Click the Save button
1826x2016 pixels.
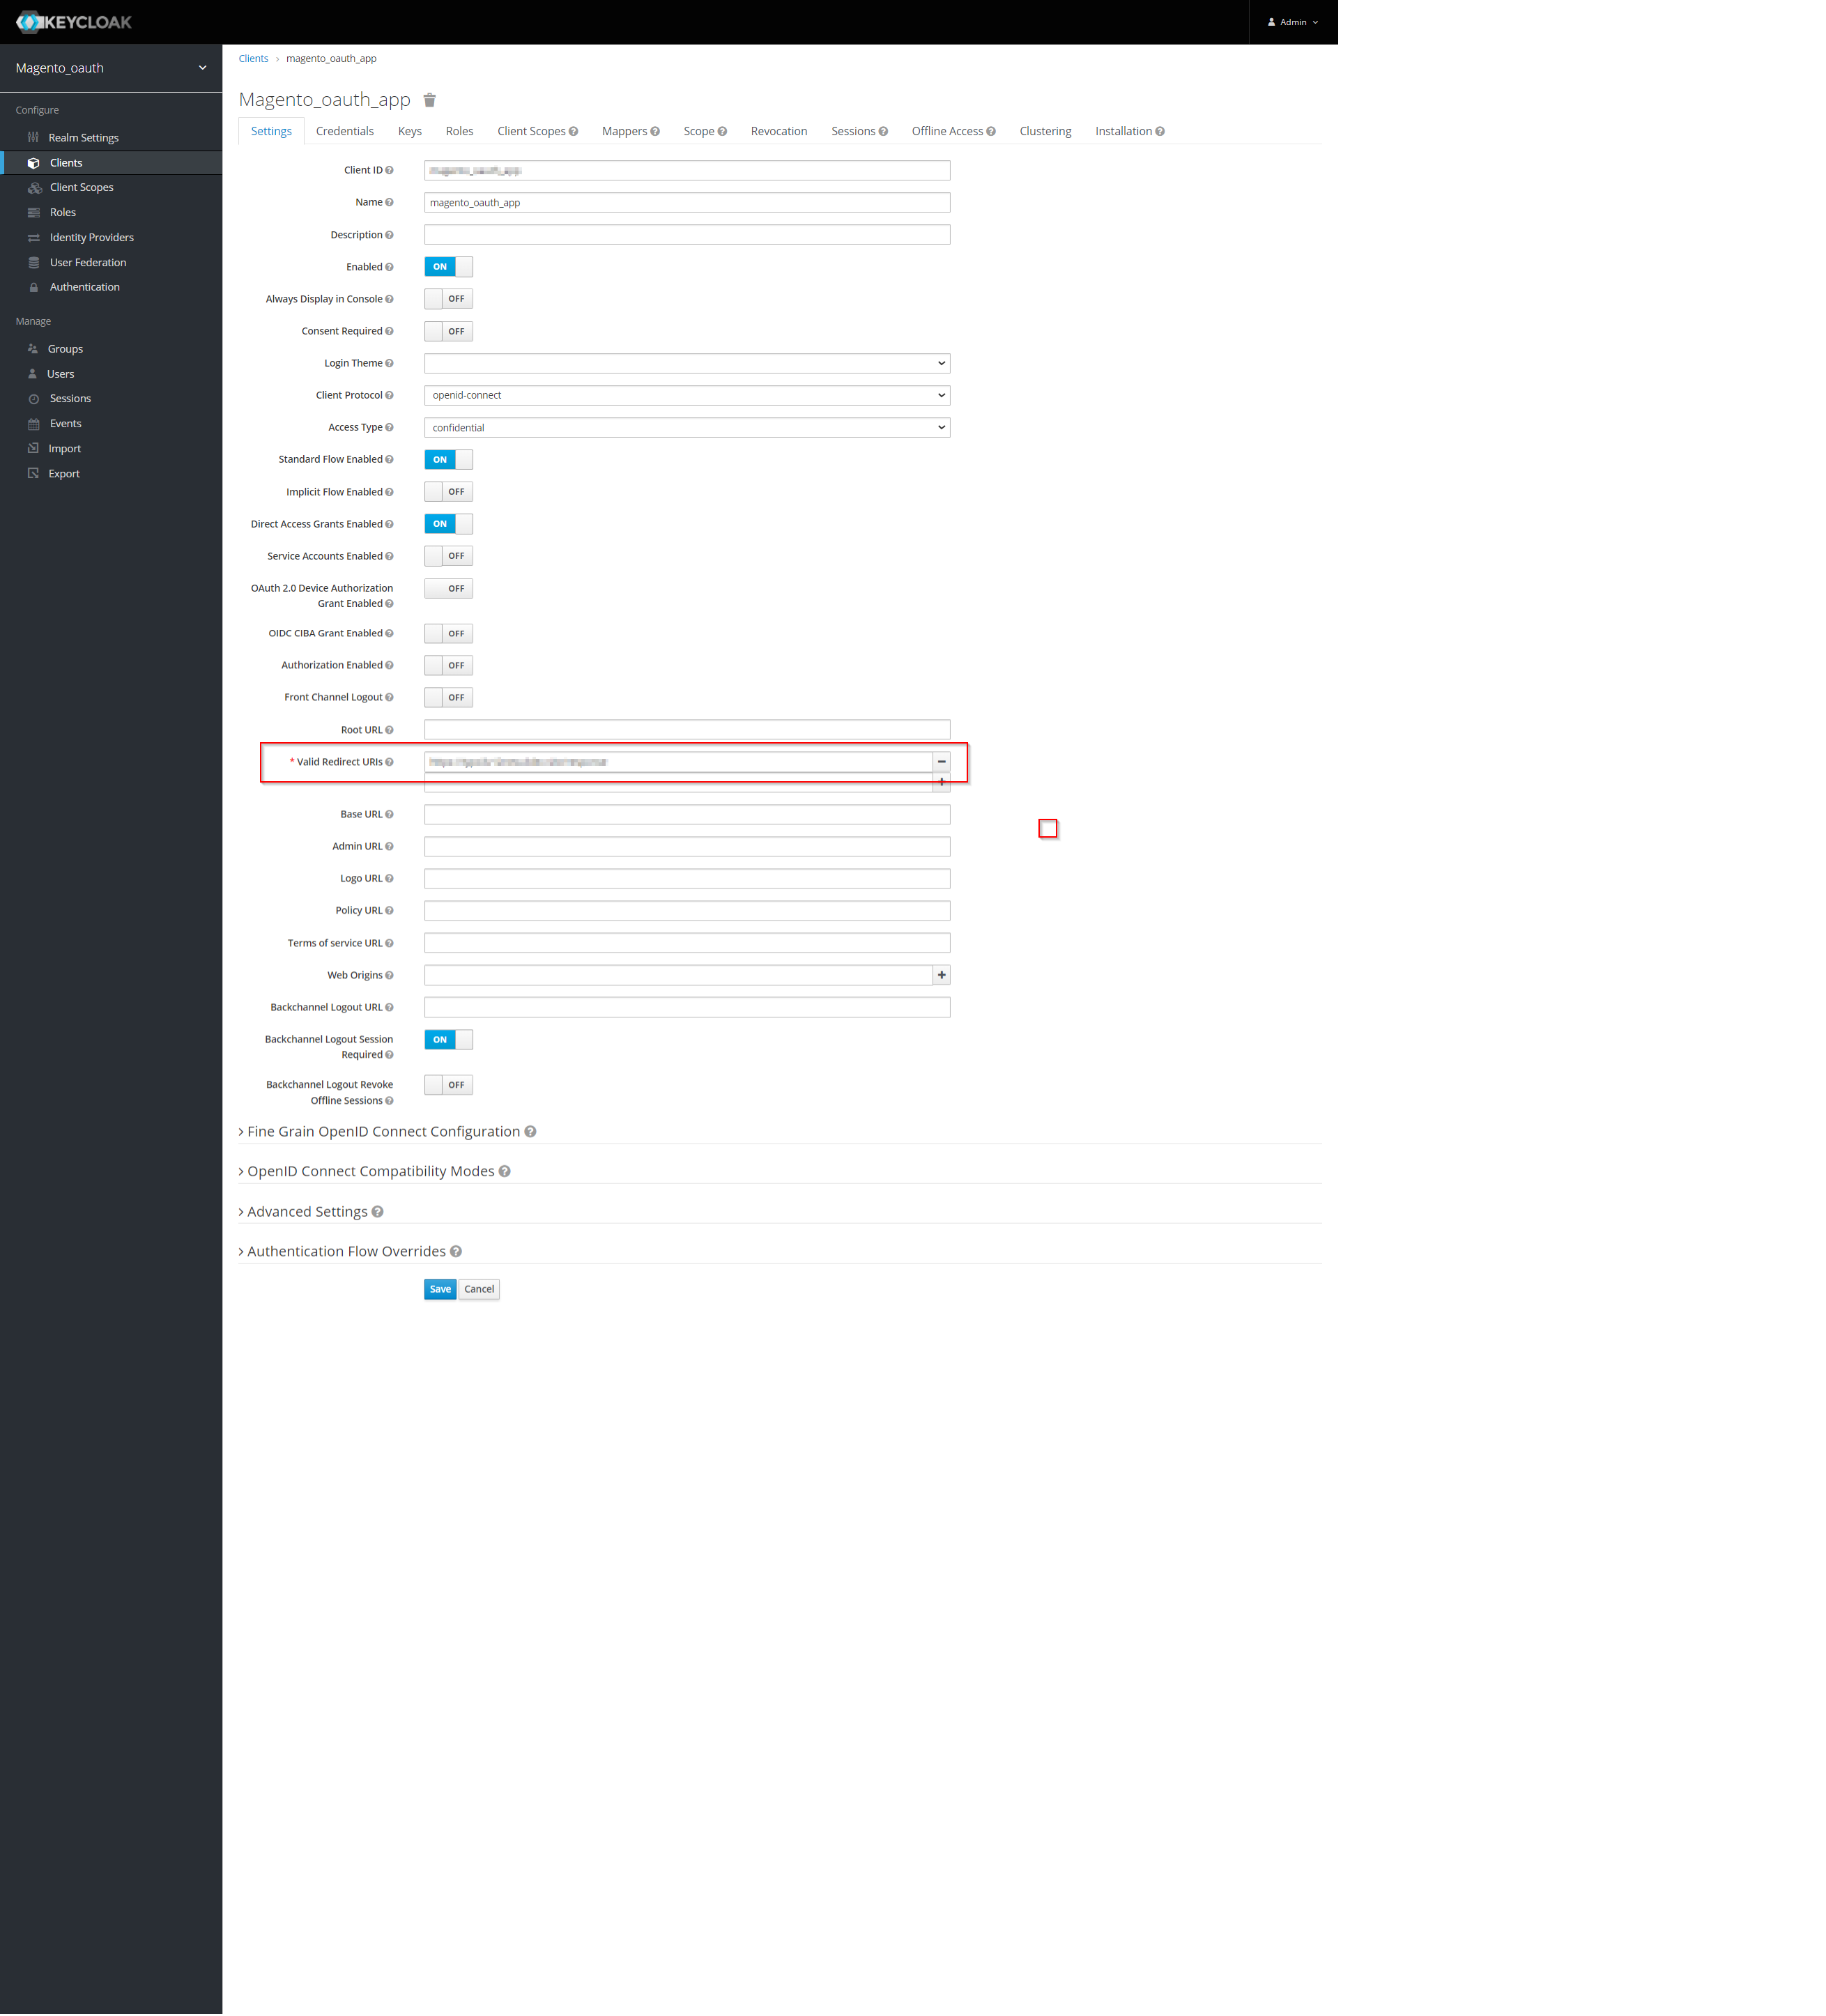point(440,1290)
